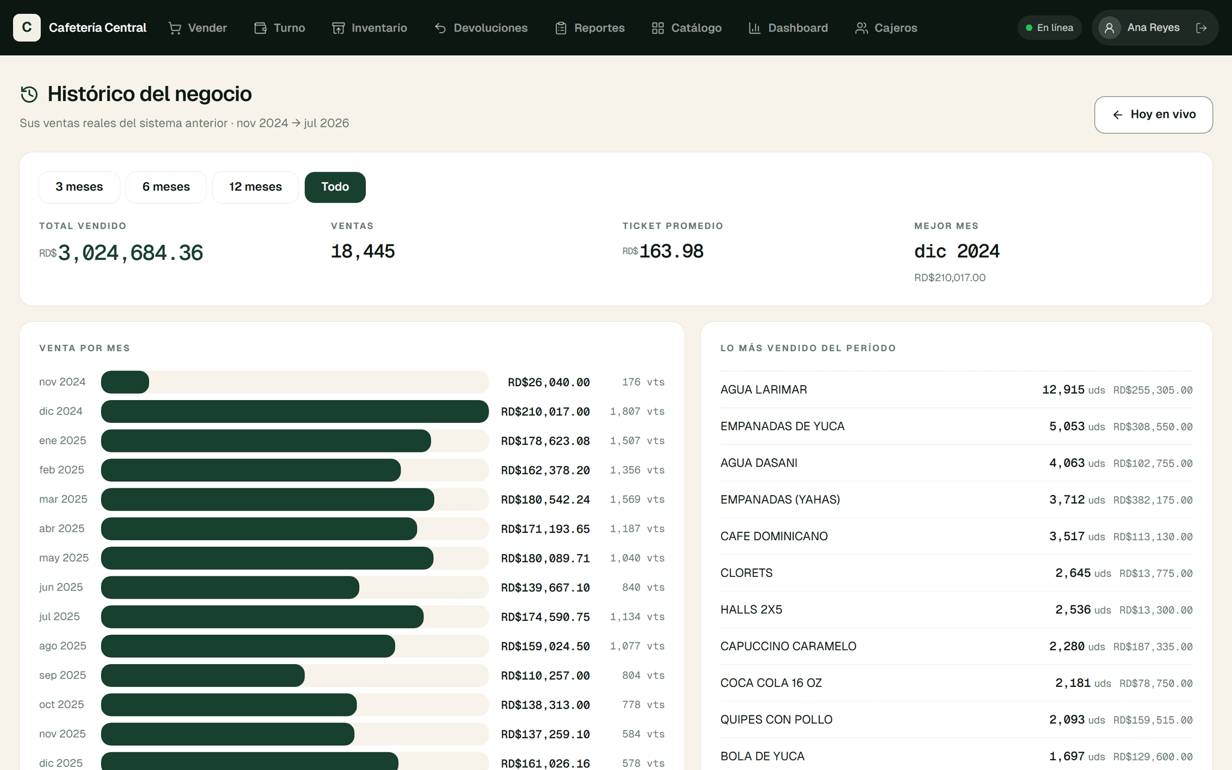Click the Reportes clipboard icon
The width and height of the screenshot is (1232, 770).
pyautogui.click(x=561, y=28)
